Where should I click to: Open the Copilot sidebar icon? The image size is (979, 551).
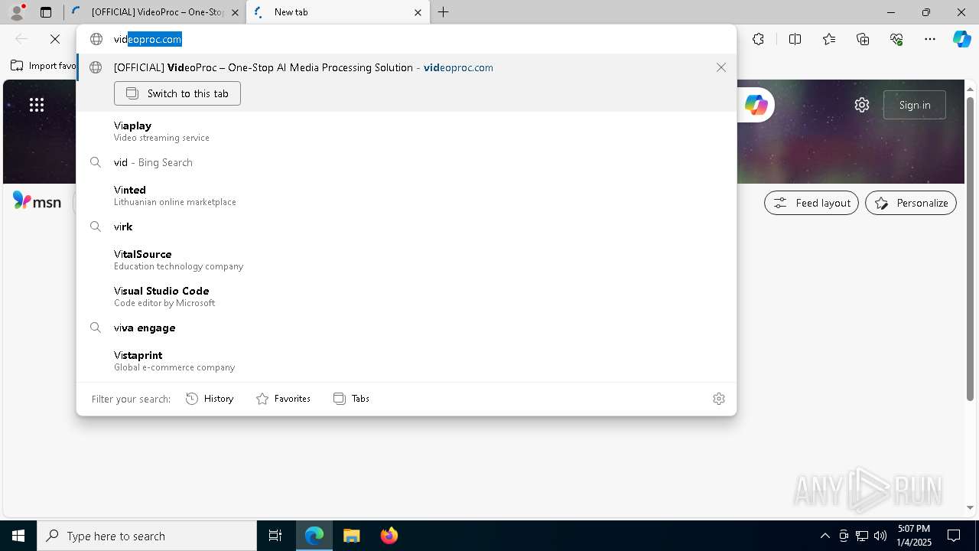pyautogui.click(x=962, y=39)
